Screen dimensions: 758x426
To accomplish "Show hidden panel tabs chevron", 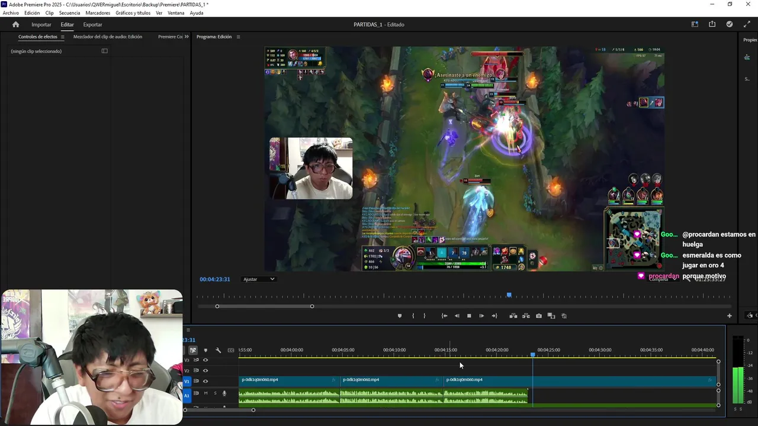I will click(x=187, y=37).
